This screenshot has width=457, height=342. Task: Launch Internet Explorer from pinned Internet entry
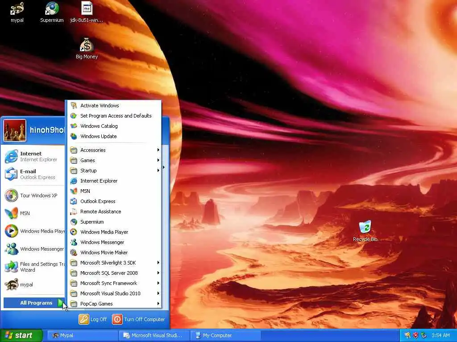[x=33, y=156]
